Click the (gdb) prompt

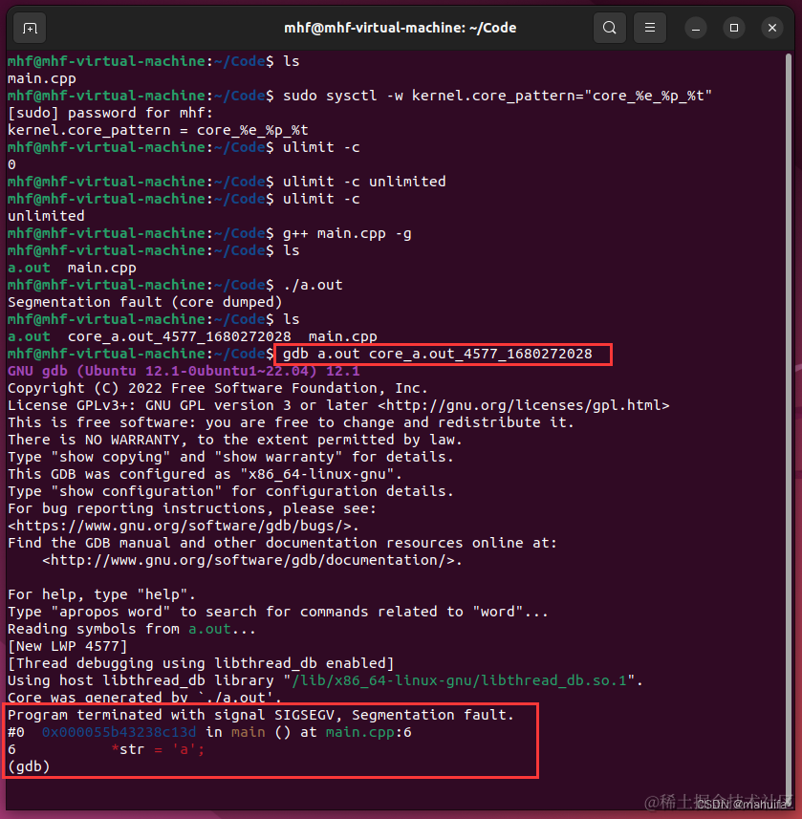coord(29,766)
